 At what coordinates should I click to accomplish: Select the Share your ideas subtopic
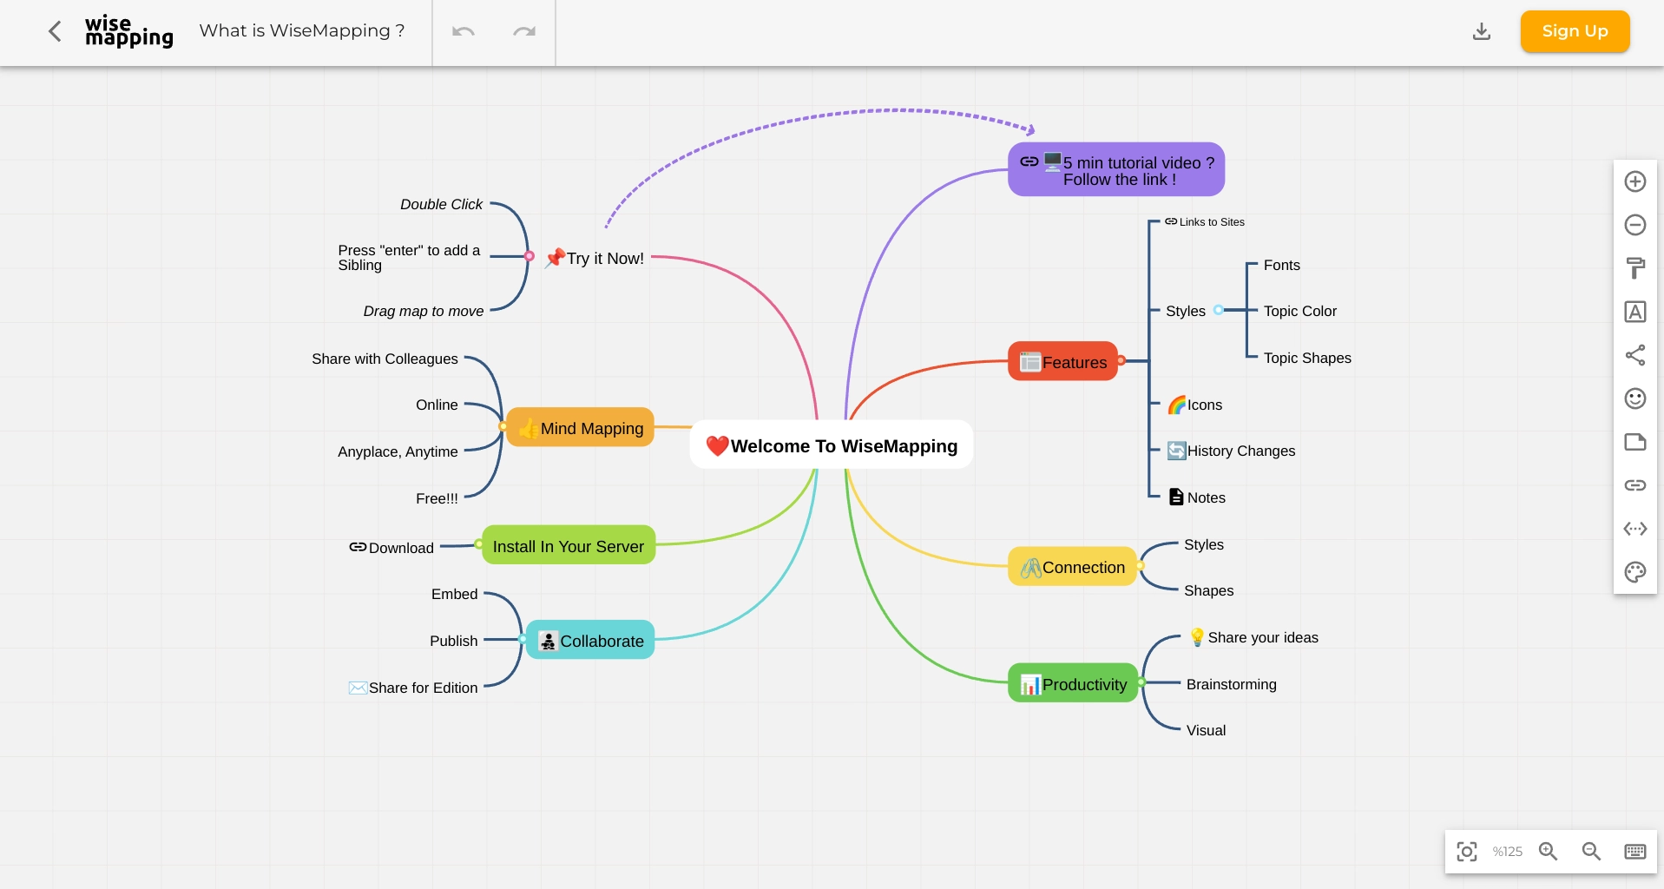(x=1253, y=637)
